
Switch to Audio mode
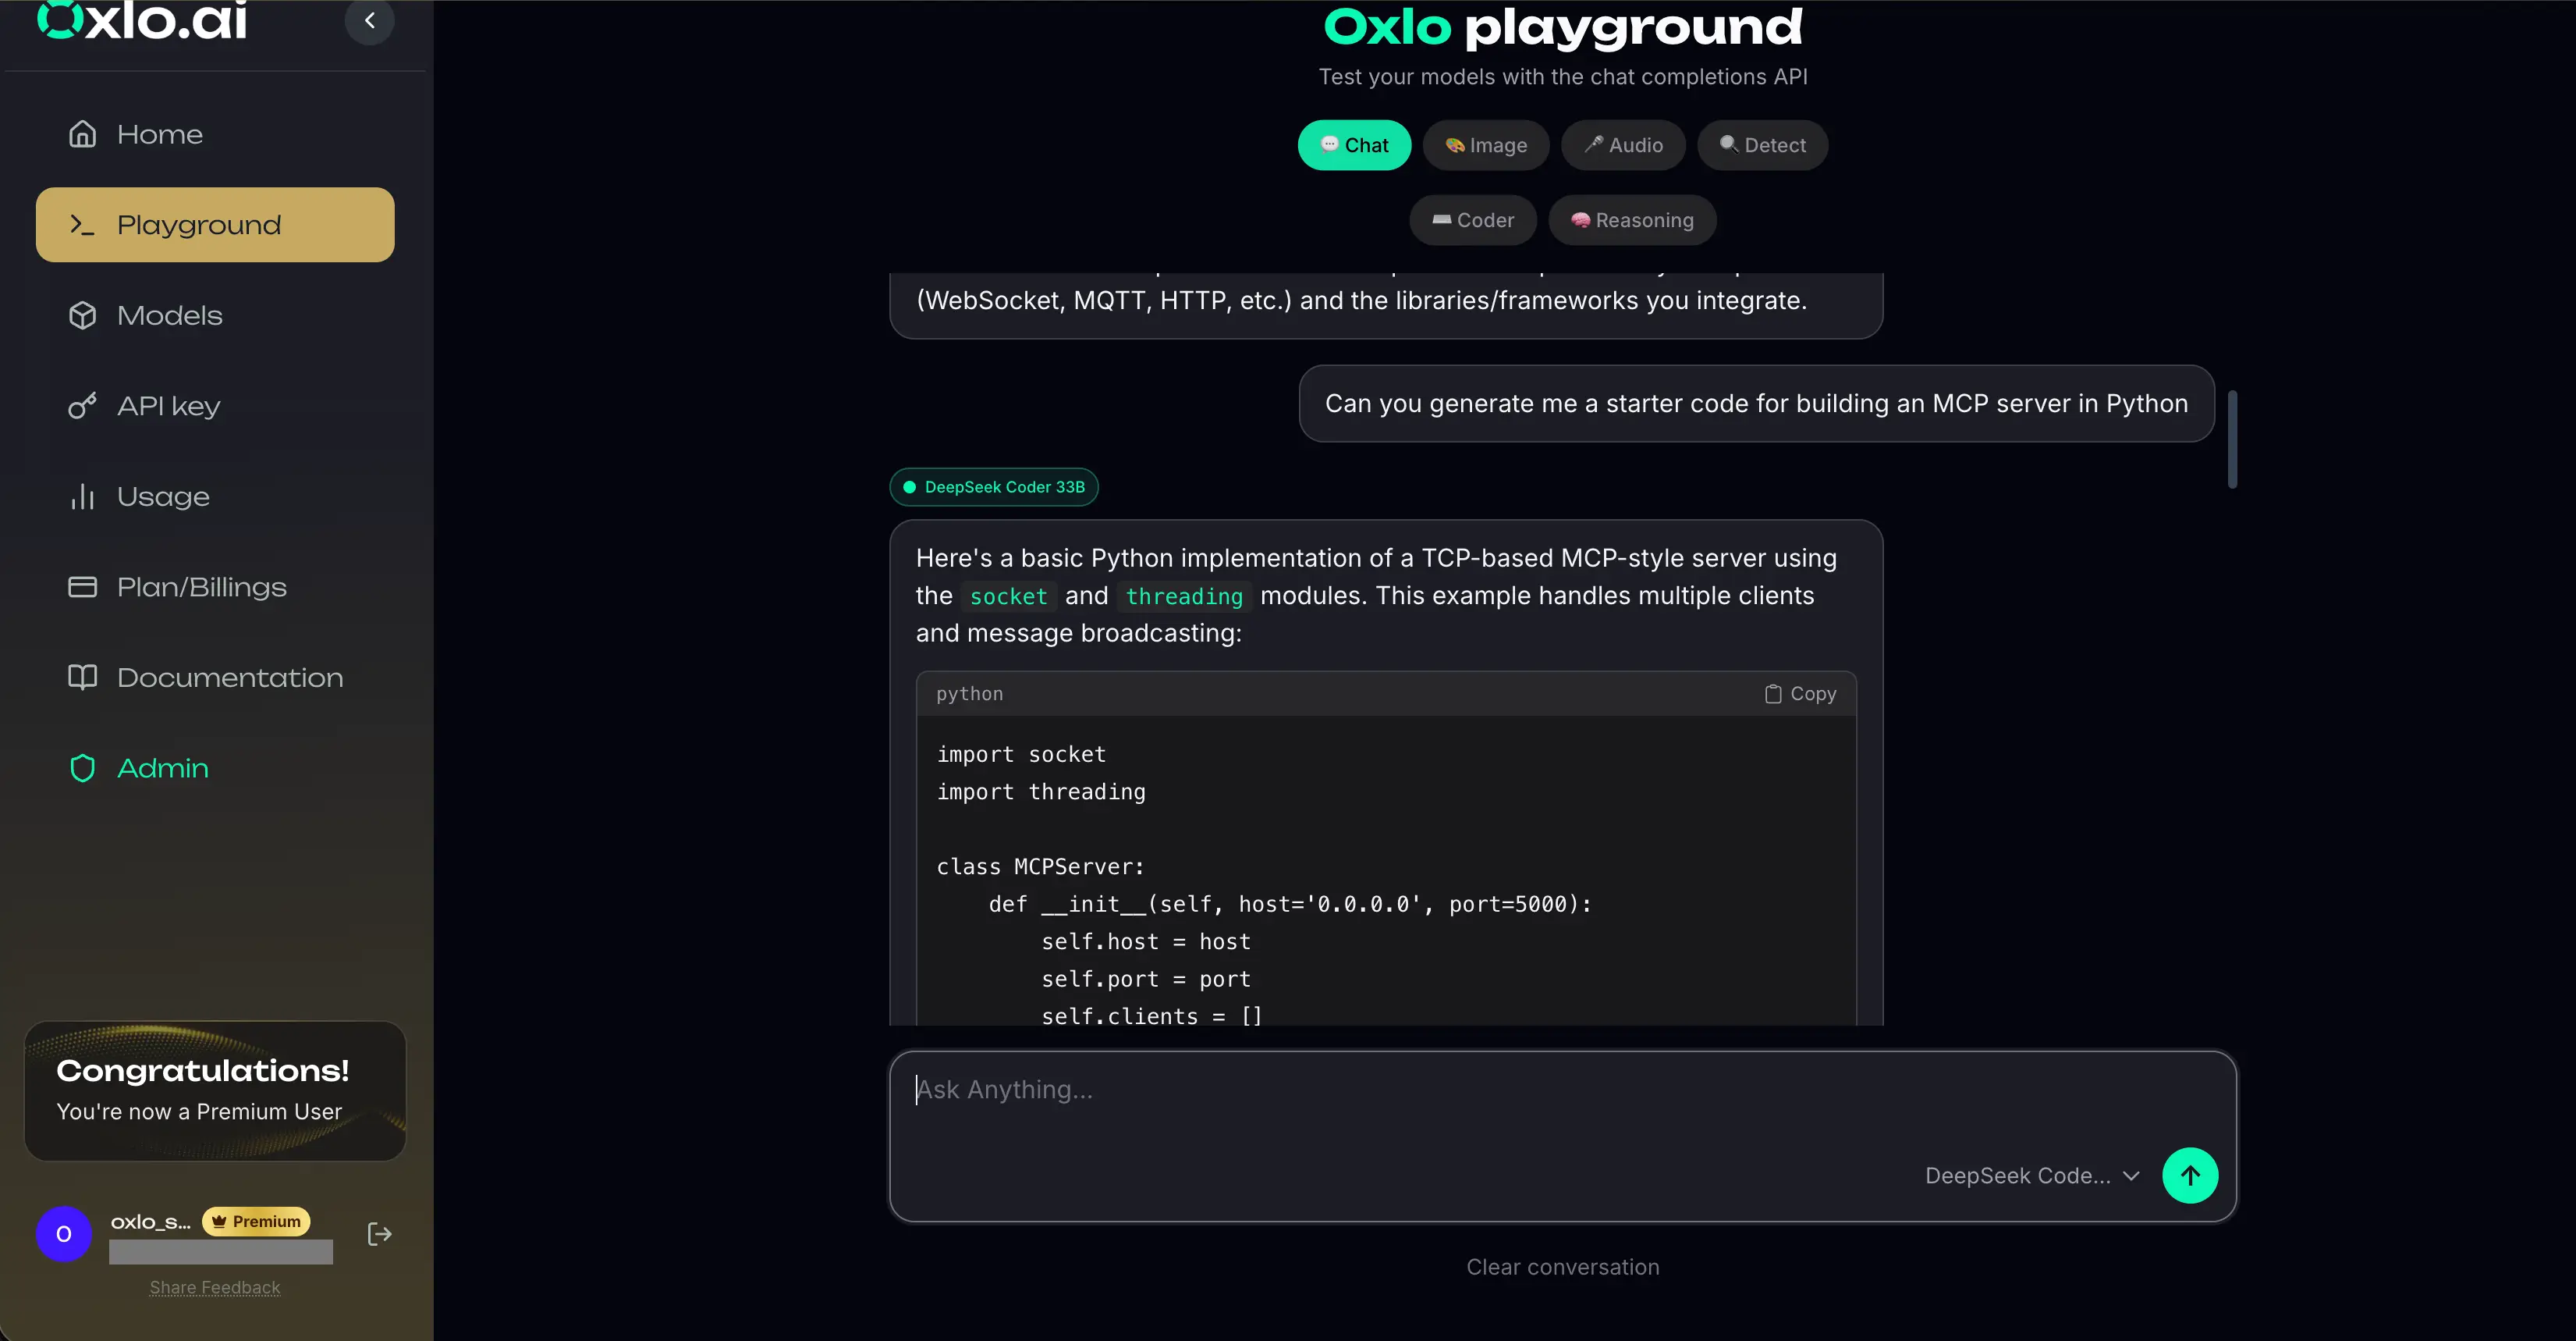tap(1623, 145)
